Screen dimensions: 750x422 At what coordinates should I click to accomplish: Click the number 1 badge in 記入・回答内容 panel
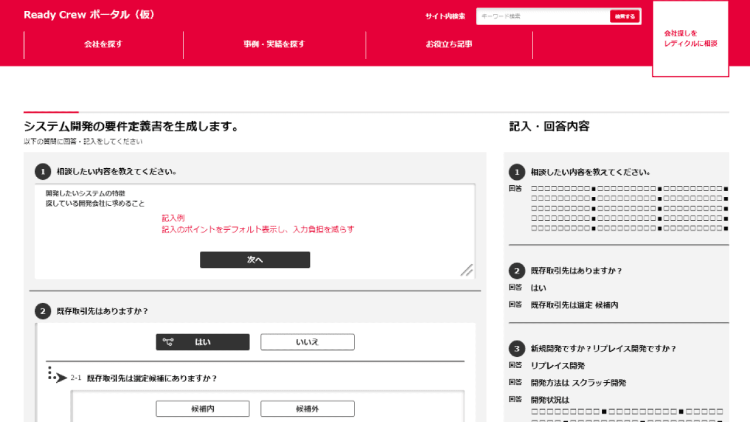[516, 172]
